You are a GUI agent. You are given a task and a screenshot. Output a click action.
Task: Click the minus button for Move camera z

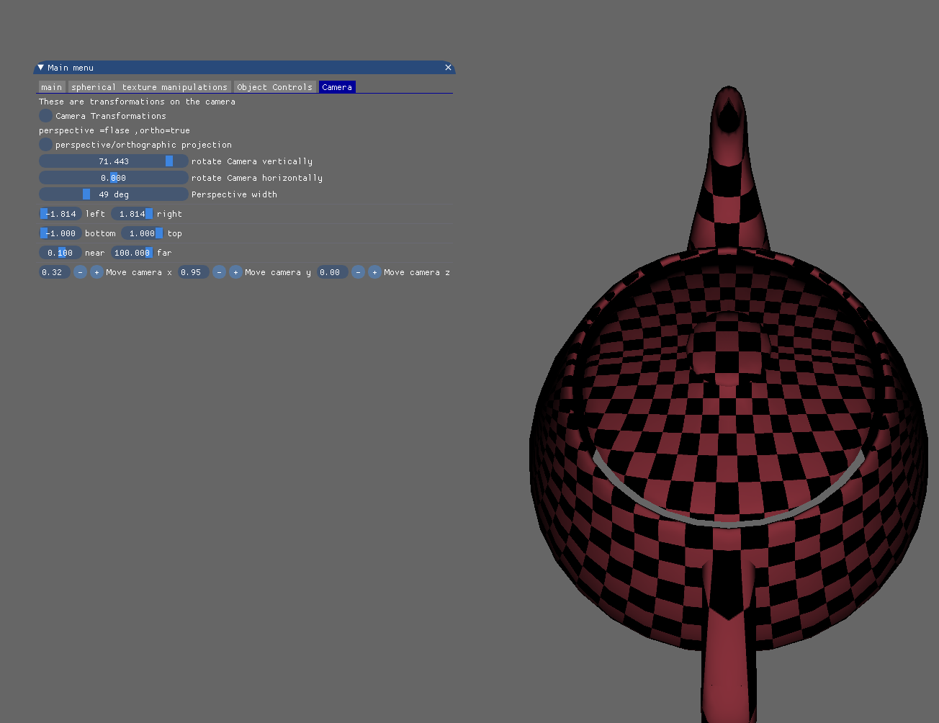358,271
